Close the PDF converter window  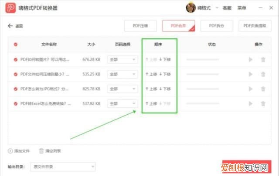pyautogui.click(x=271, y=8)
